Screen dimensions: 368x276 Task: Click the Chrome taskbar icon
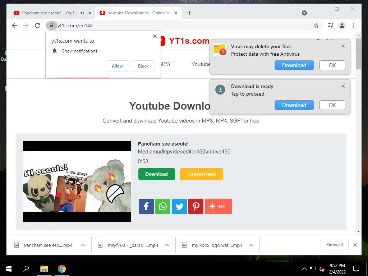tap(62, 269)
